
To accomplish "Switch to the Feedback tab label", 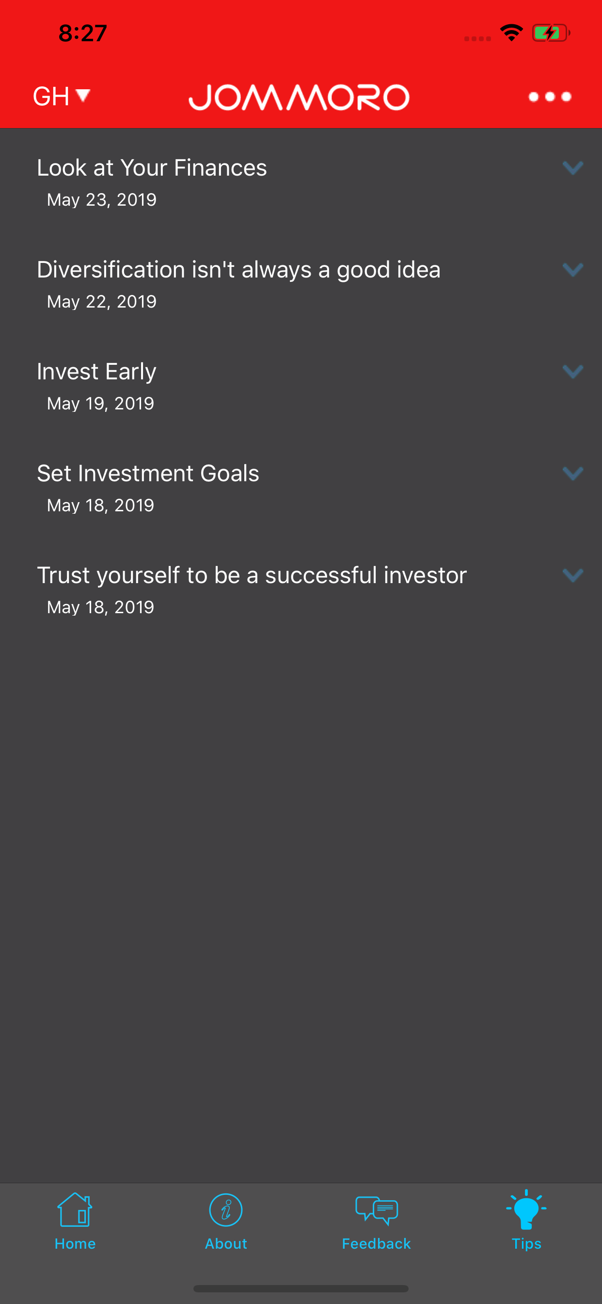I will [x=377, y=1244].
